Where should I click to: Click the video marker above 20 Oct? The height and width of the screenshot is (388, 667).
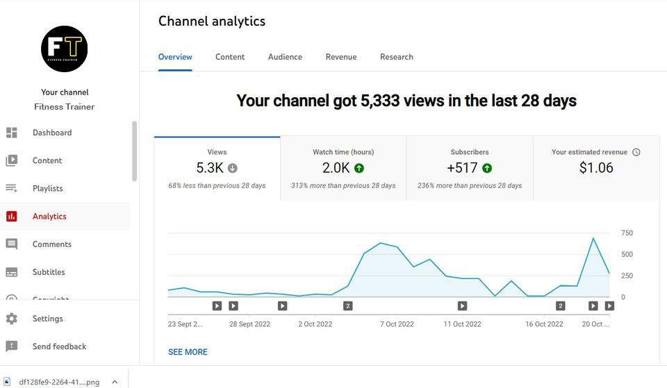(593, 305)
